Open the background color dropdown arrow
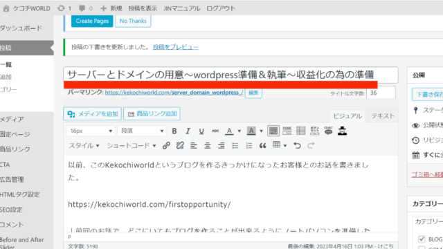This screenshot has height=249, width=443. click(x=262, y=131)
